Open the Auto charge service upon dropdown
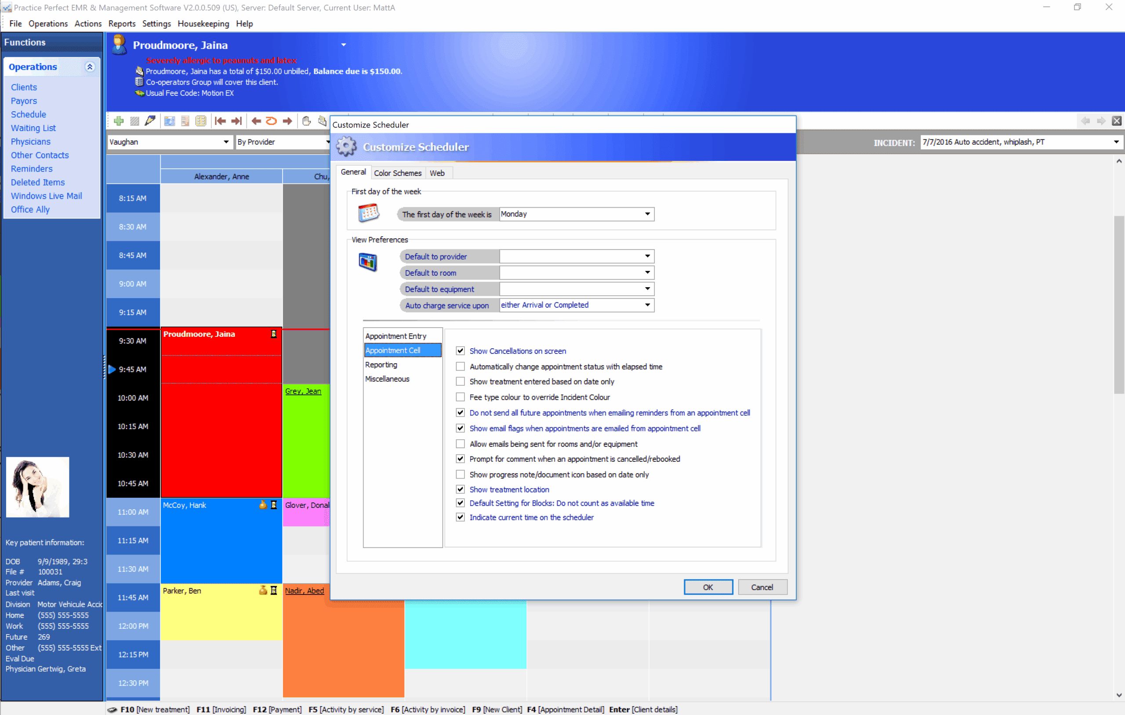This screenshot has height=715, width=1125. (x=647, y=305)
